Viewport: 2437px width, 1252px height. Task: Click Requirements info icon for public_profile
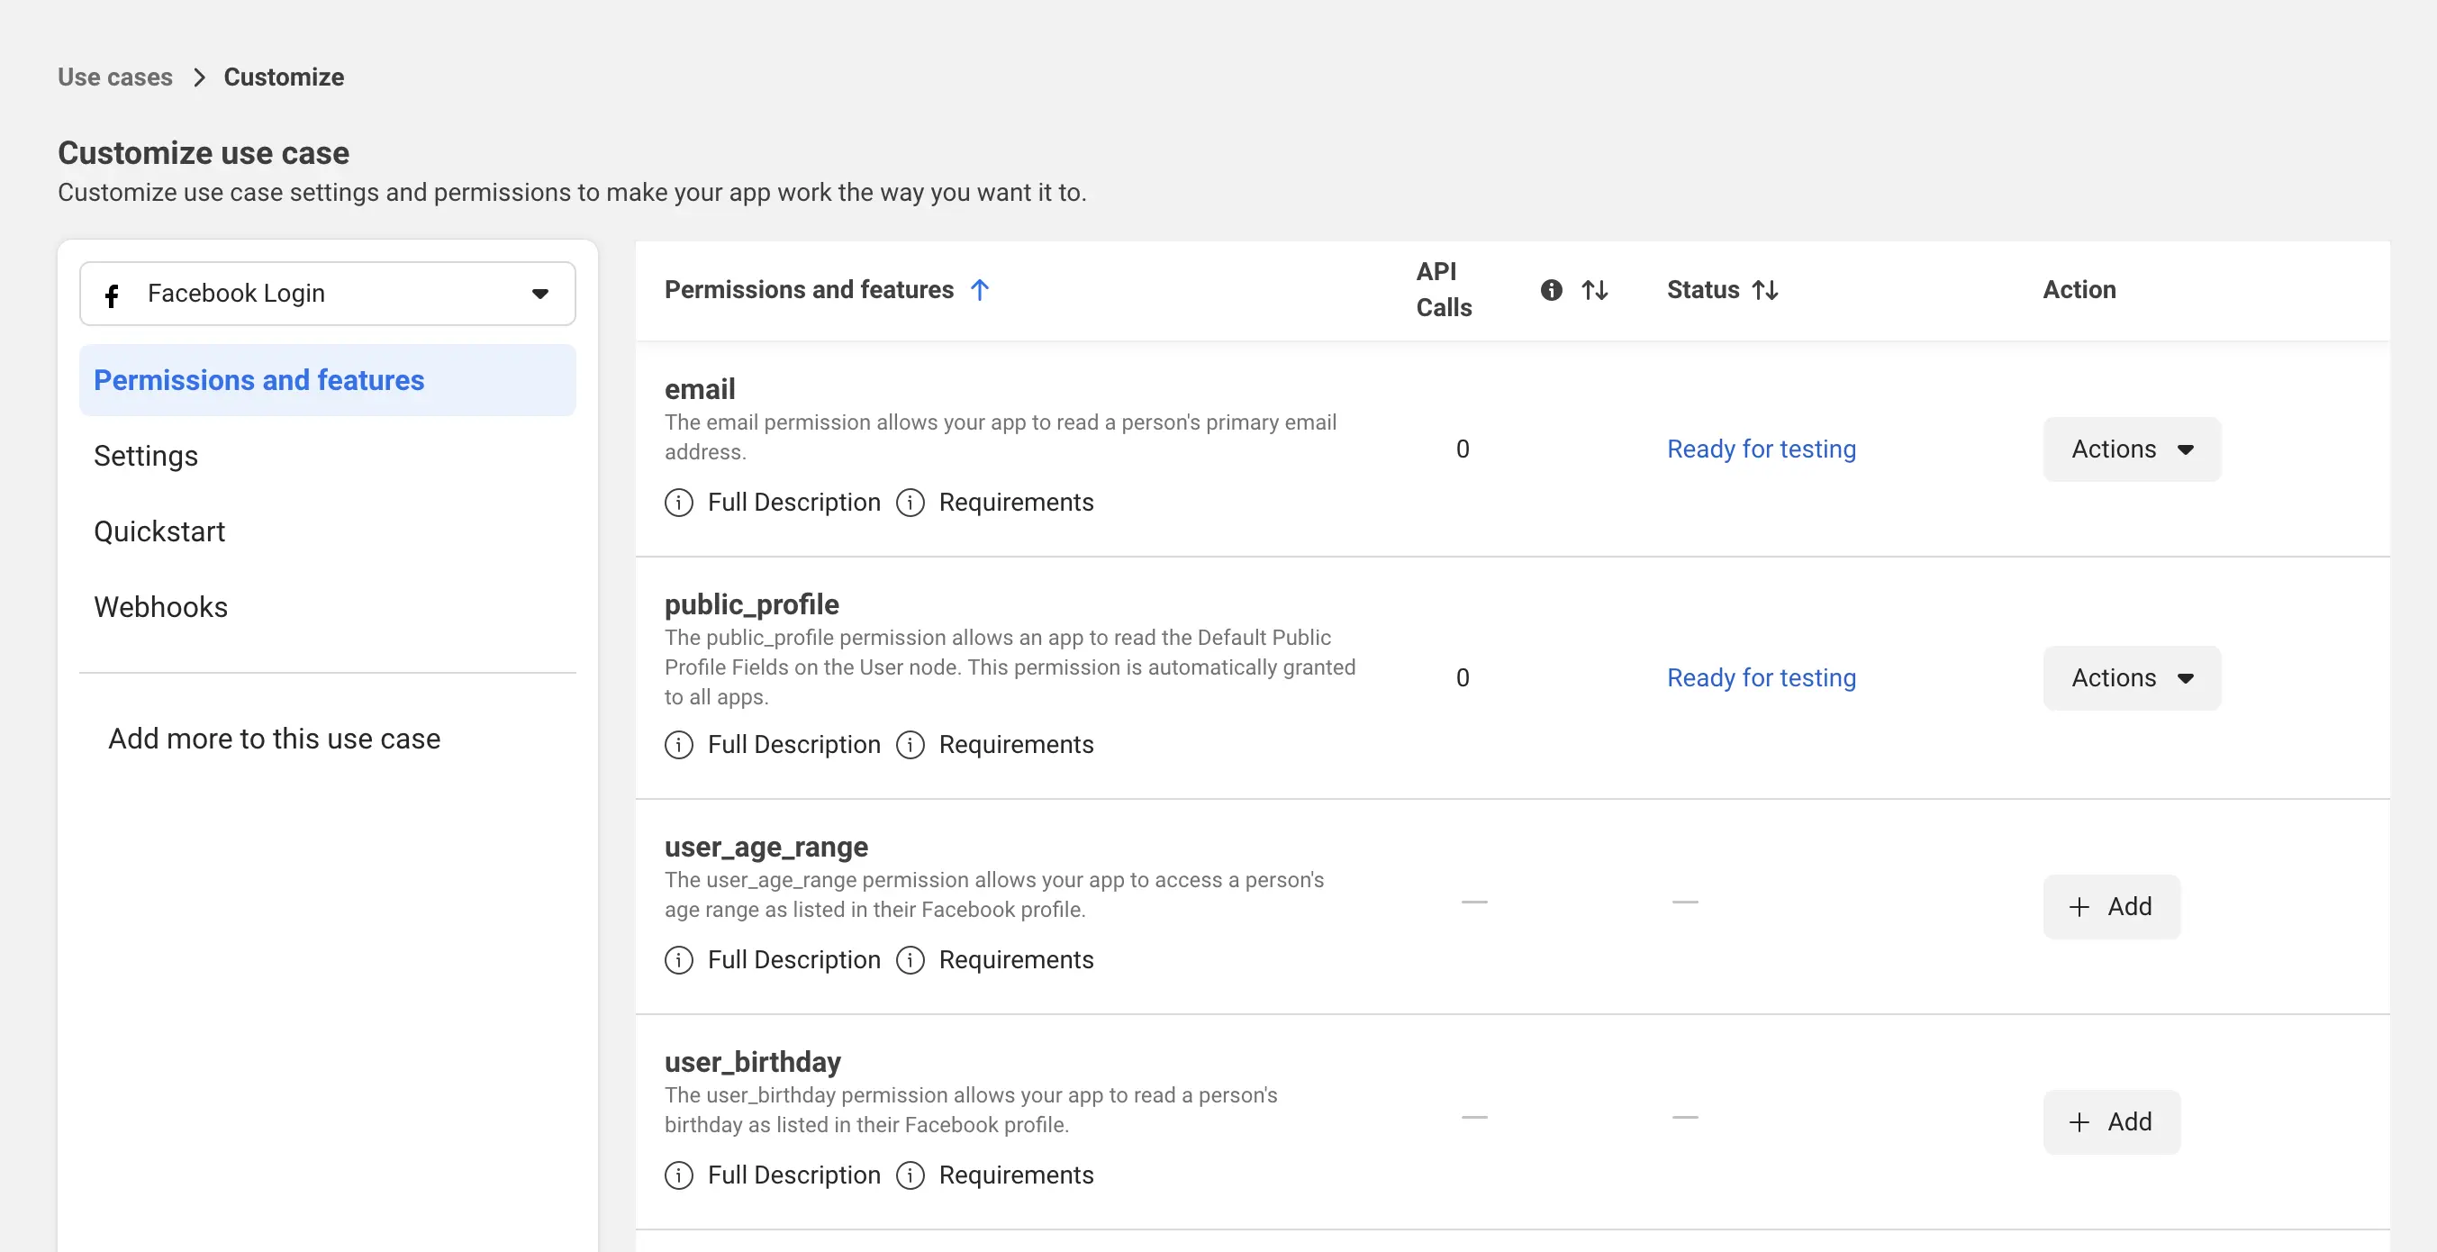pyautogui.click(x=910, y=745)
